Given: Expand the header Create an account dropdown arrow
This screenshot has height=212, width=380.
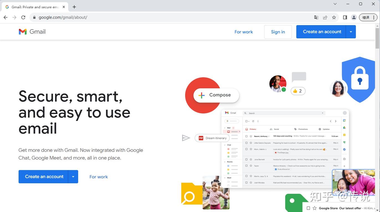Looking at the screenshot, I should [351, 32].
